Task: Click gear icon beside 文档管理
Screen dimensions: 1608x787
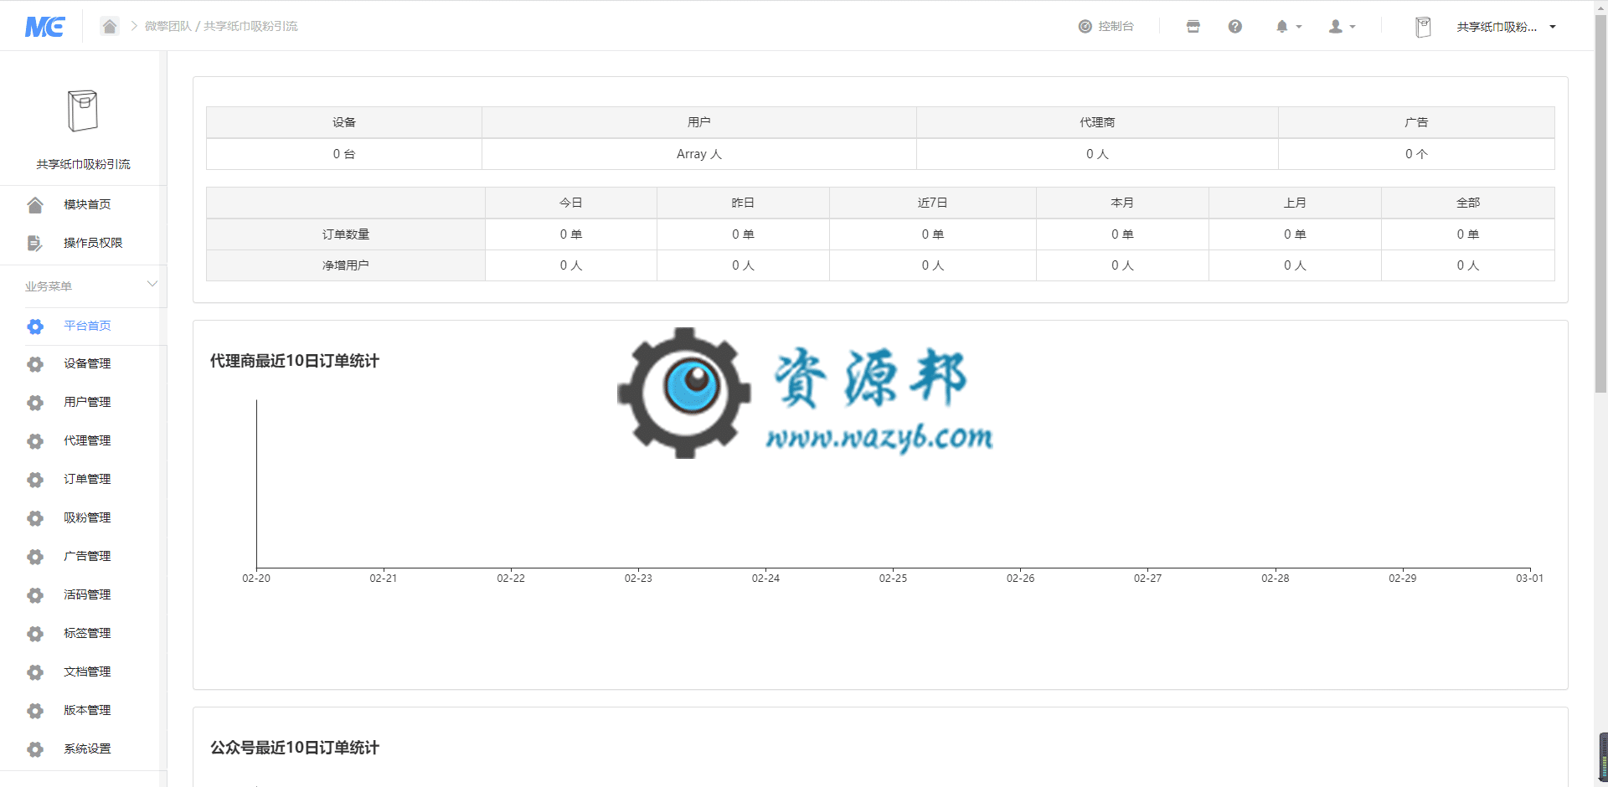Action: 35,672
